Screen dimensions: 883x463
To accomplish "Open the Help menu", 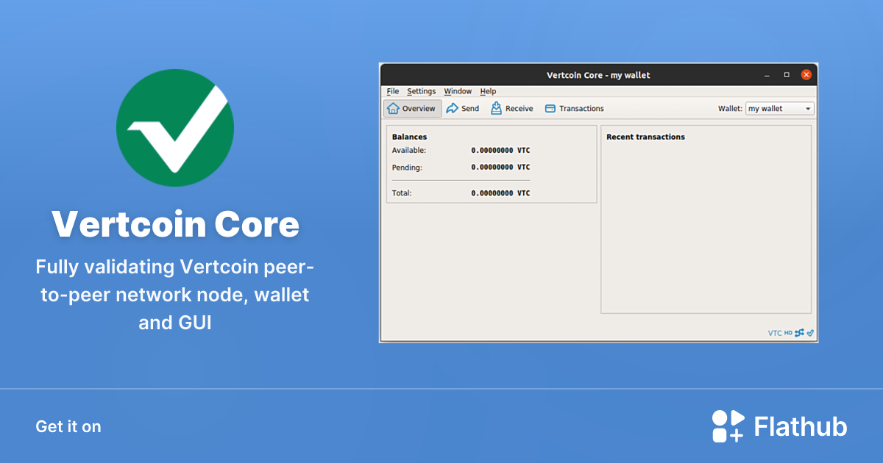I will click(487, 91).
